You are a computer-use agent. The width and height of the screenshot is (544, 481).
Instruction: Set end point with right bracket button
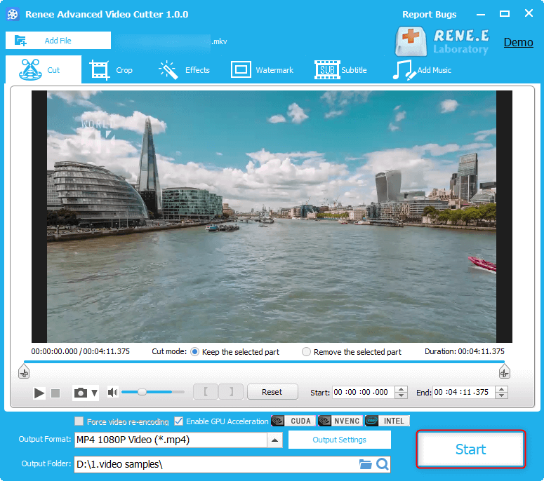click(x=231, y=392)
